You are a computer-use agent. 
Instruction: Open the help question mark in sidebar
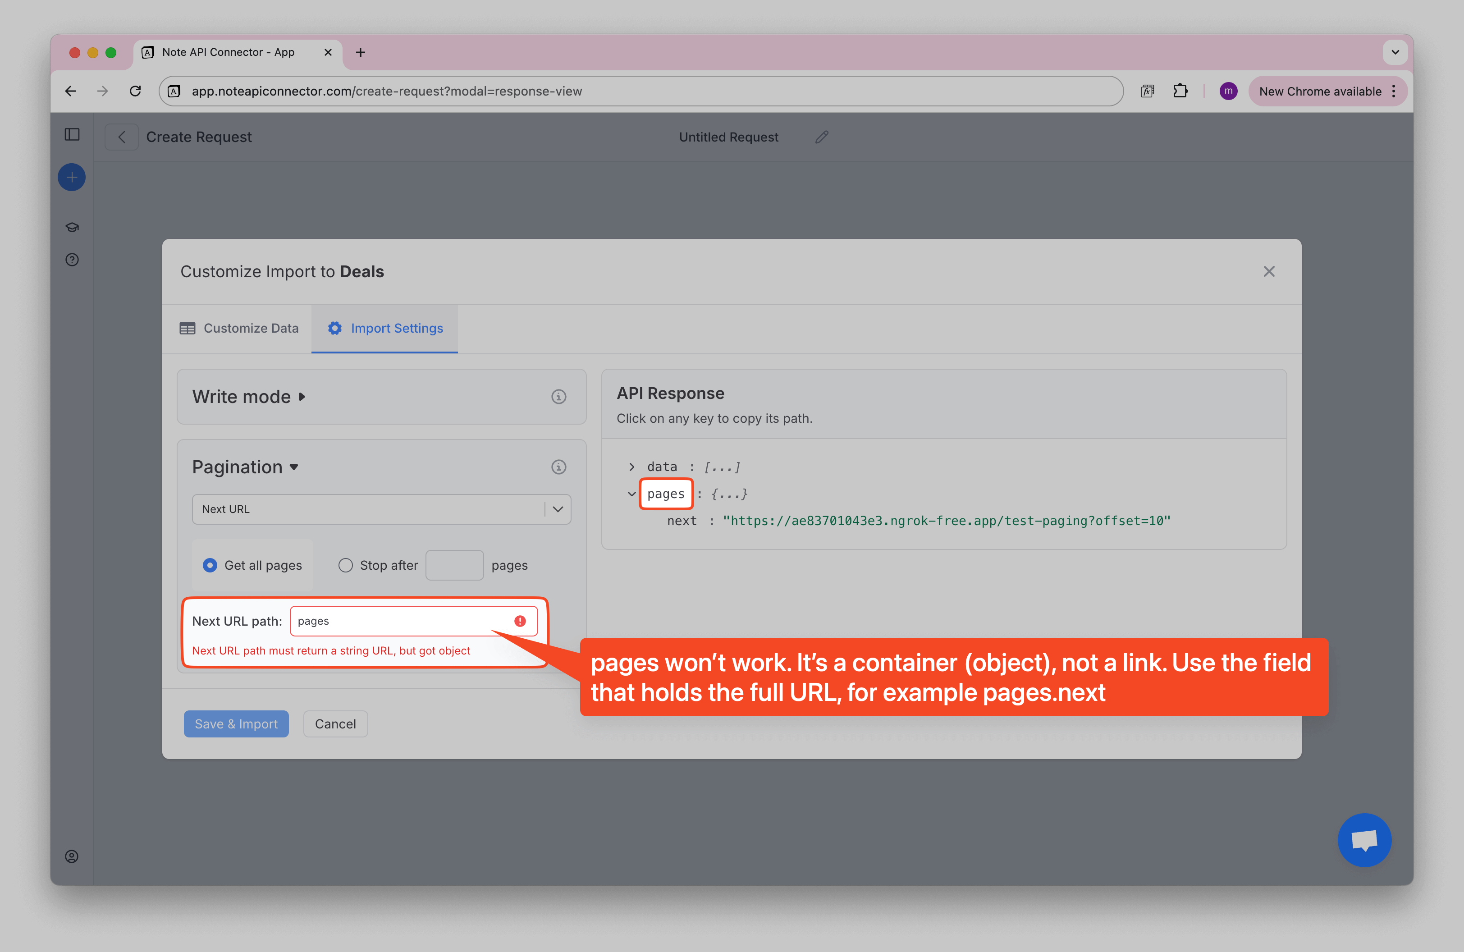[71, 260]
